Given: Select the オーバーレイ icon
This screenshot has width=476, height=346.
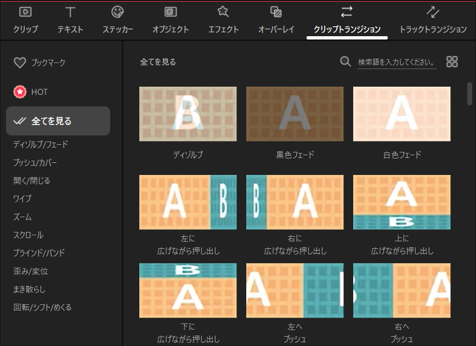Looking at the screenshot, I should tap(276, 12).
